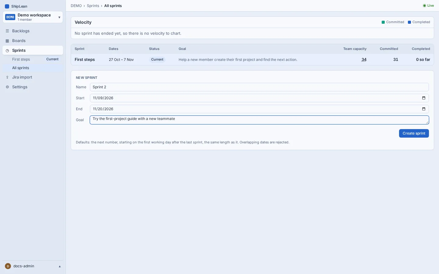Image resolution: width=439 pixels, height=274 pixels.
Task: Click the docs-admin avatar icon
Action: pyautogui.click(x=8, y=266)
